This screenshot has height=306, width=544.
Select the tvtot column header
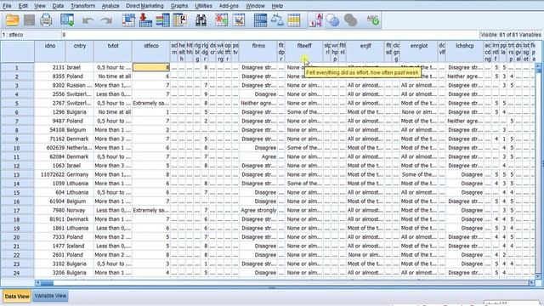coord(113,52)
